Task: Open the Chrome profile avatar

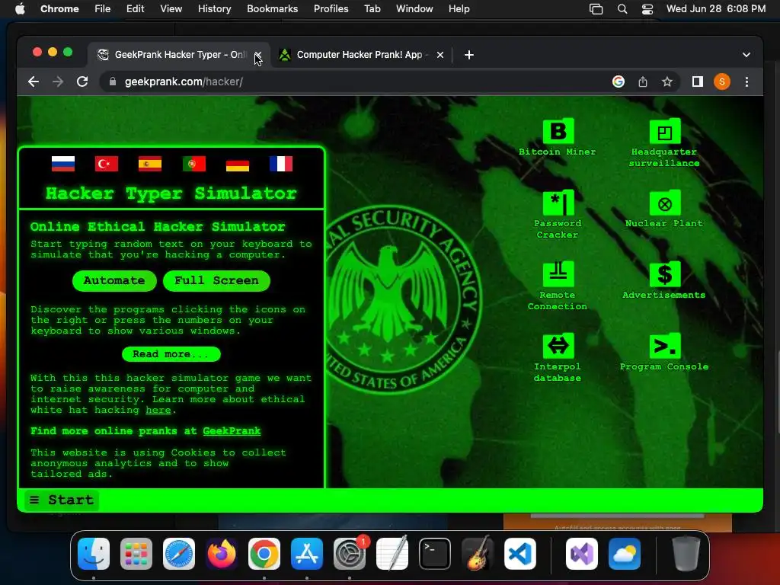Action: pos(722,82)
